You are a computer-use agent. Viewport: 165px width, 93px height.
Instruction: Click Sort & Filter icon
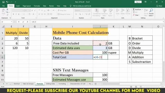click(x=146, y=11)
